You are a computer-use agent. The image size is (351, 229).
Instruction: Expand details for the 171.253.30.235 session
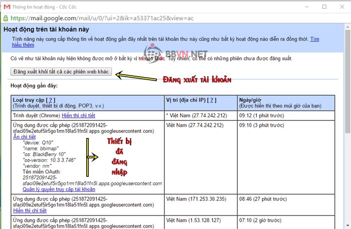click(31, 211)
